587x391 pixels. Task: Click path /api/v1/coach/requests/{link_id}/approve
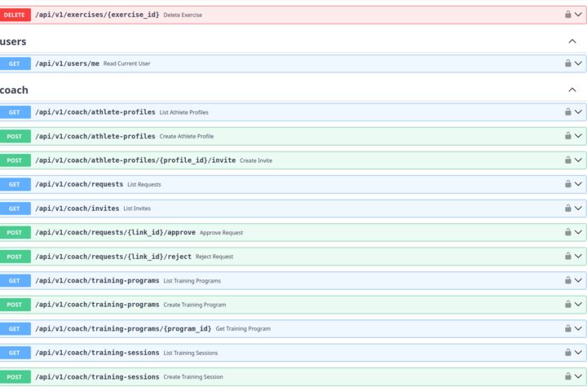point(115,232)
